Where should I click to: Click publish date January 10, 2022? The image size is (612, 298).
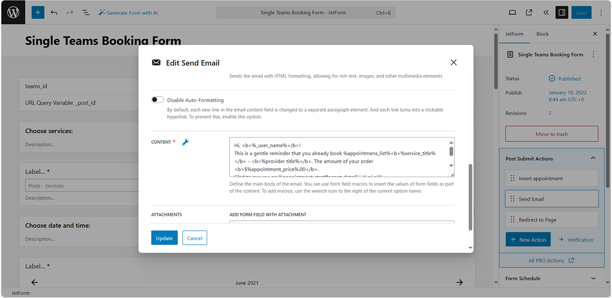click(x=568, y=96)
